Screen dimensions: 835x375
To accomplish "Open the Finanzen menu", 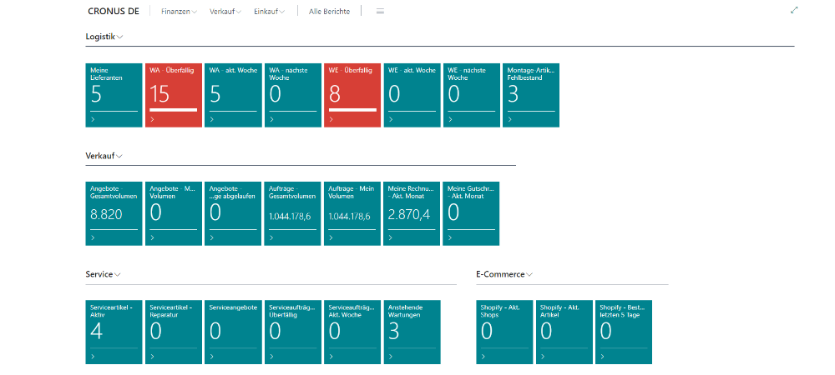I will (179, 11).
